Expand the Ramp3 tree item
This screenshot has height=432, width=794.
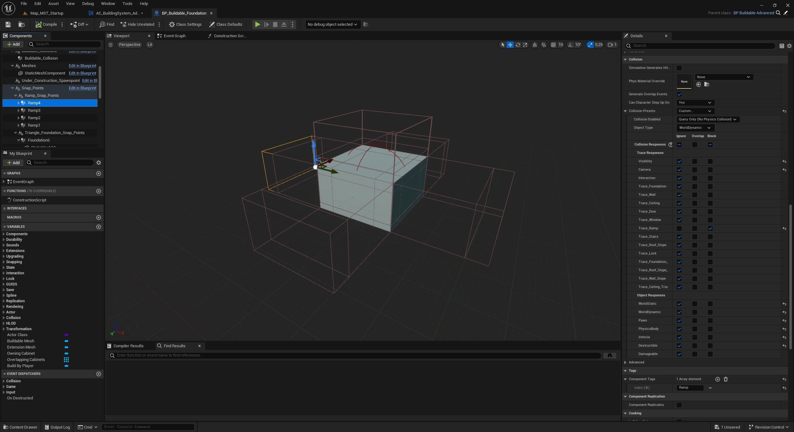click(19, 110)
